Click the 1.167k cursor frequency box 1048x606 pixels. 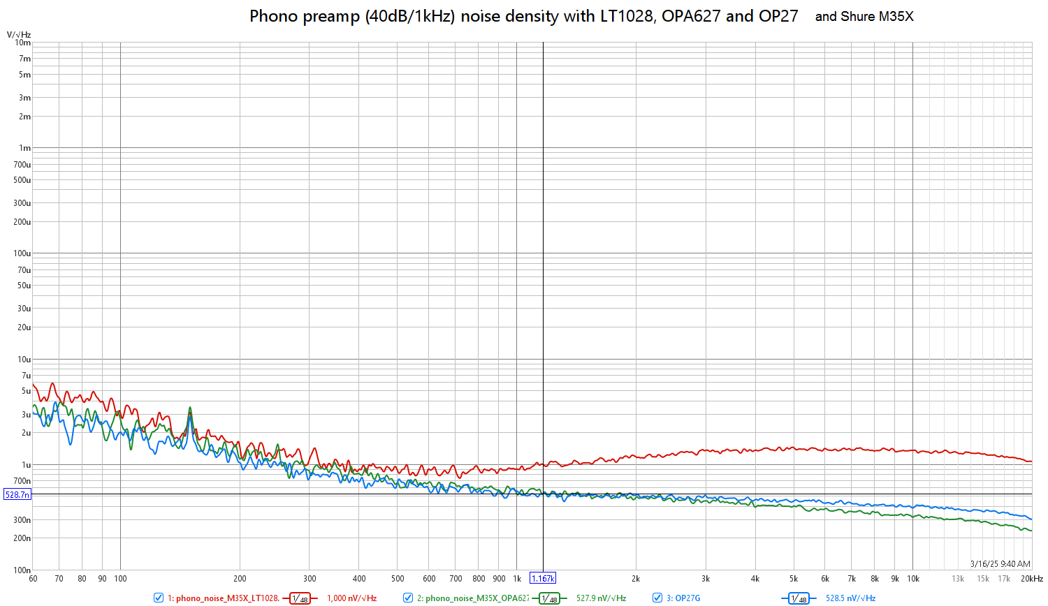[543, 578]
